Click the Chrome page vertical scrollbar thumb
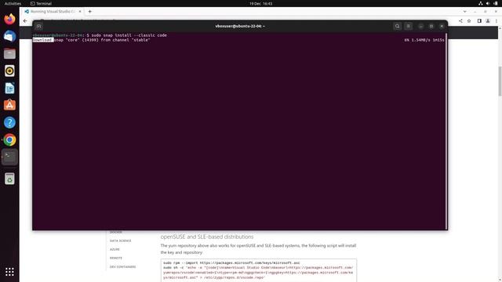 pyautogui.click(x=500, y=81)
